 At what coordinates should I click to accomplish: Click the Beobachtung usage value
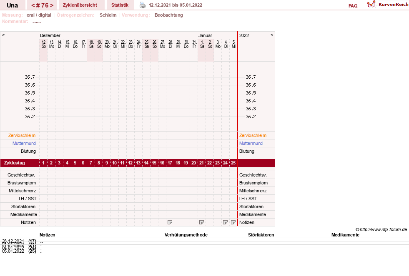pos(169,15)
